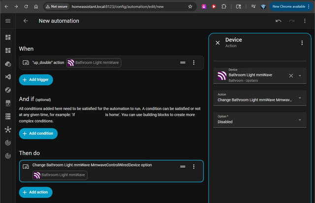Open the Action type dropdown

pos(260,98)
